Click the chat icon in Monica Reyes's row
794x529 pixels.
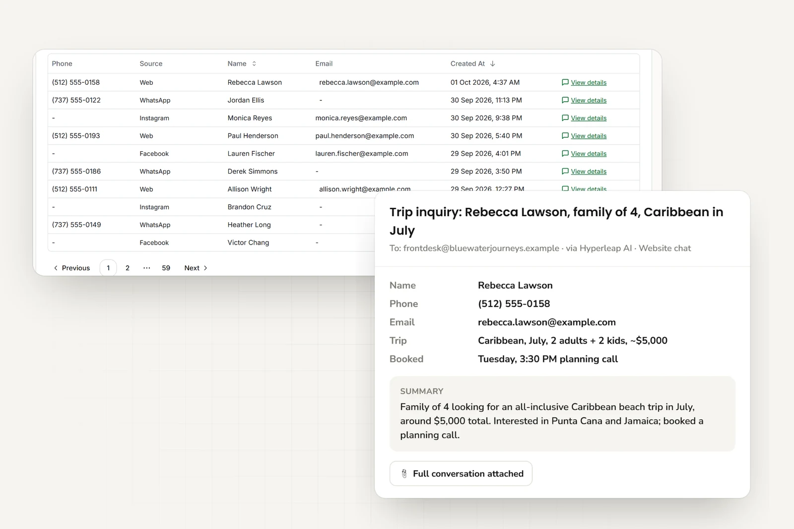pos(565,118)
